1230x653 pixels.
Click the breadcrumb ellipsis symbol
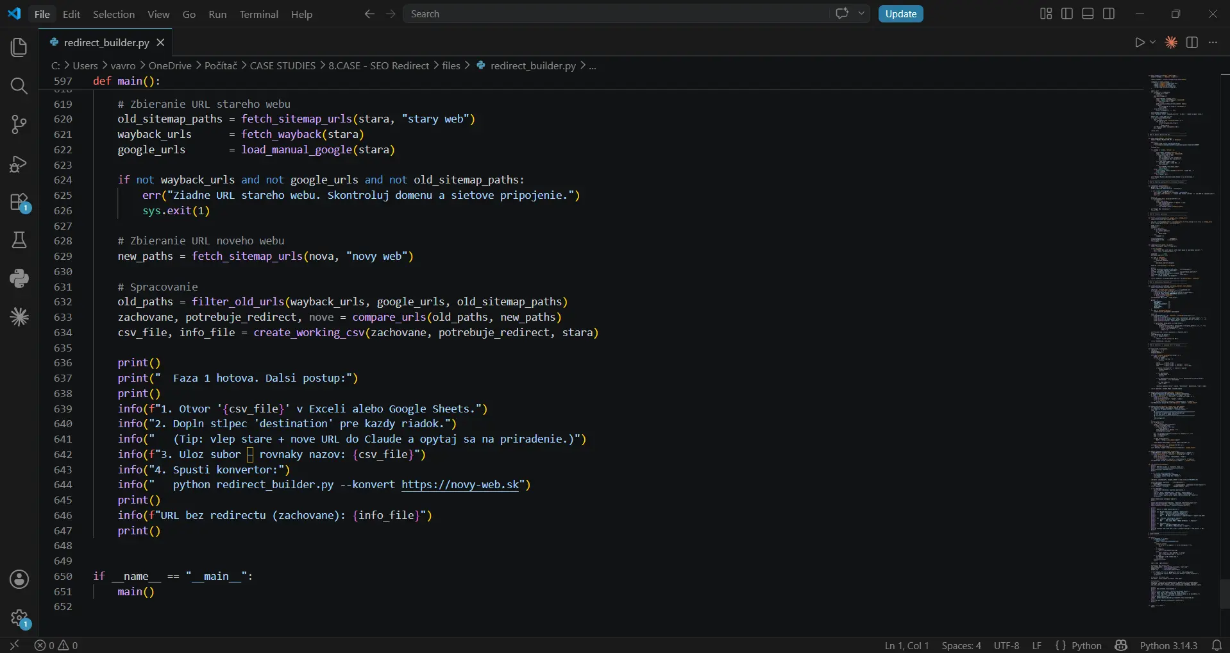[593, 65]
